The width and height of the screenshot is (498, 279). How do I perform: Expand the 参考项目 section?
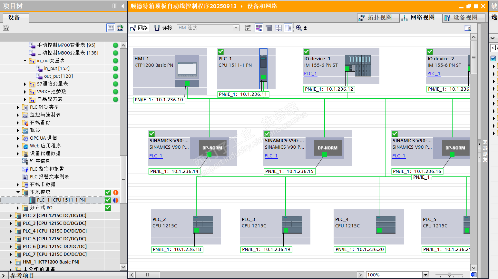click(3, 275)
